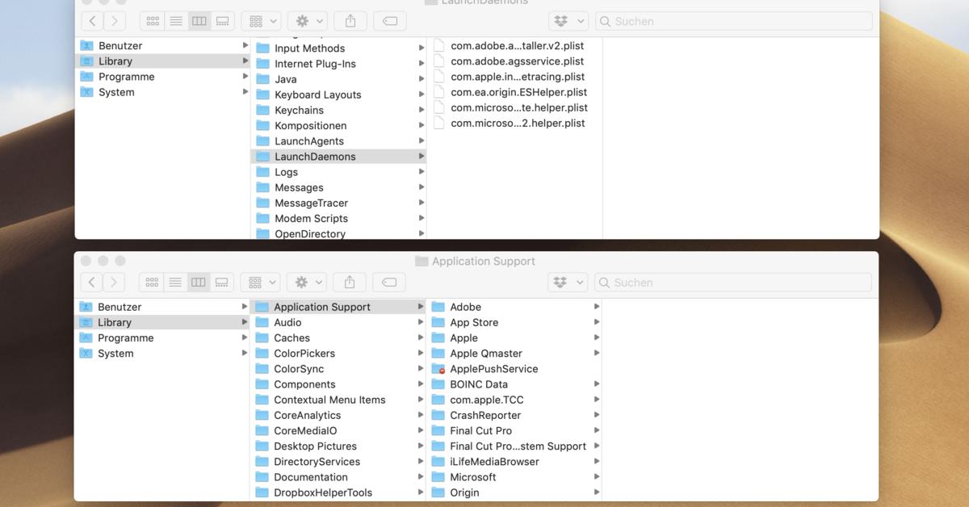Open the group-by dropdown in Application Support window
Screen dimensions: 969x507
pyautogui.click(x=261, y=283)
